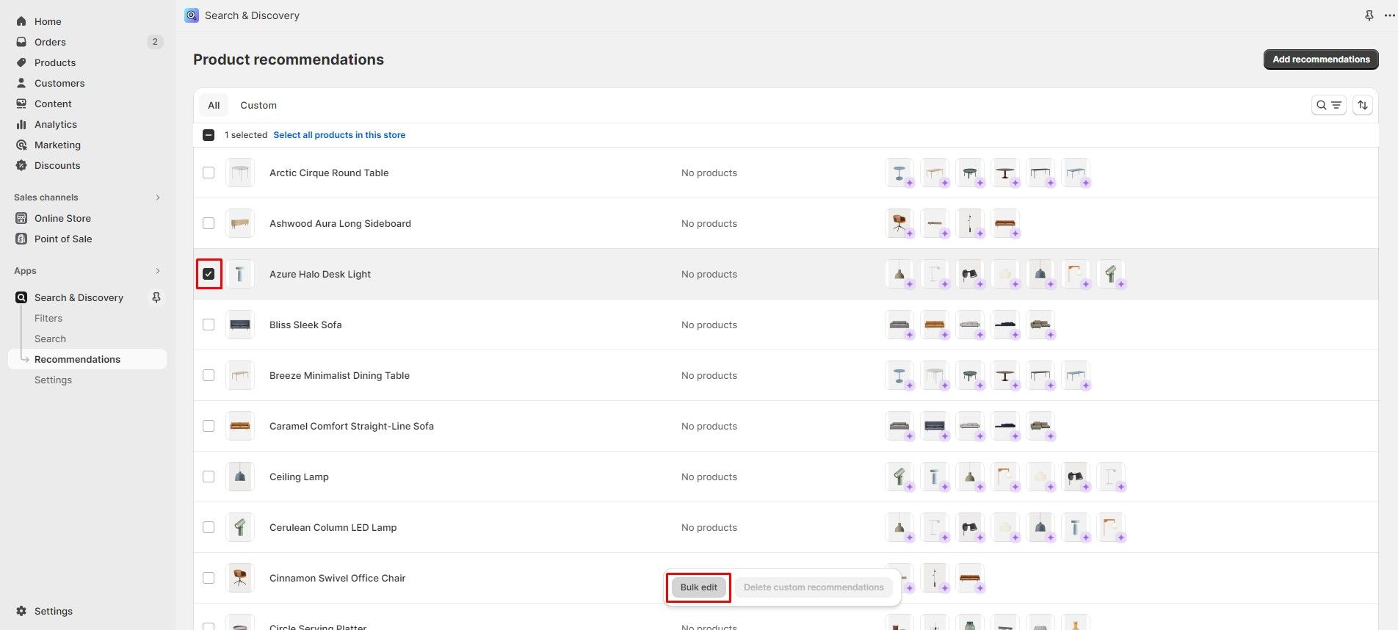Screen dimensions: 1398x630
Task: Open Settings gear at the sidebar bottom
Action: (x=21, y=611)
